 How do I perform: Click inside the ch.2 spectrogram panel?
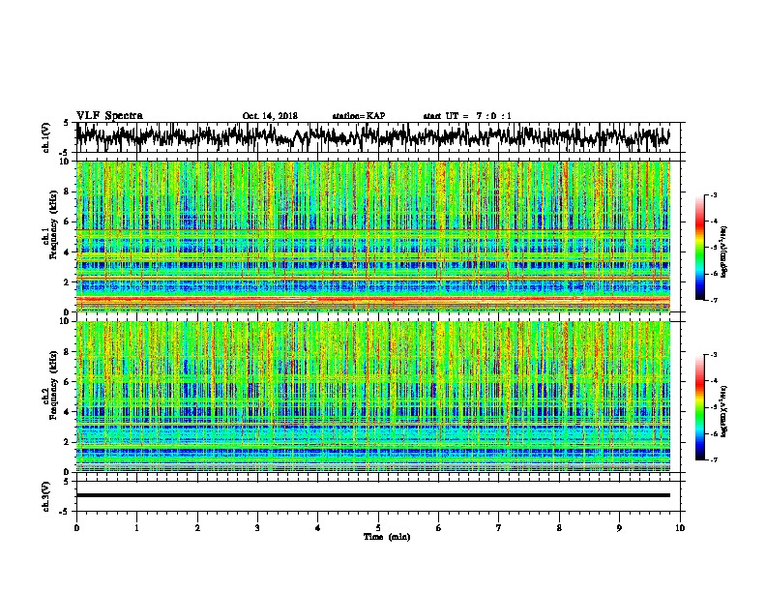point(372,397)
